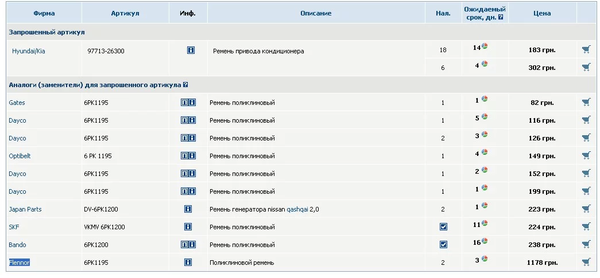Click the delivery chart icon on the Flennor row
Screen dimensions: 600x278
[x=485, y=259]
